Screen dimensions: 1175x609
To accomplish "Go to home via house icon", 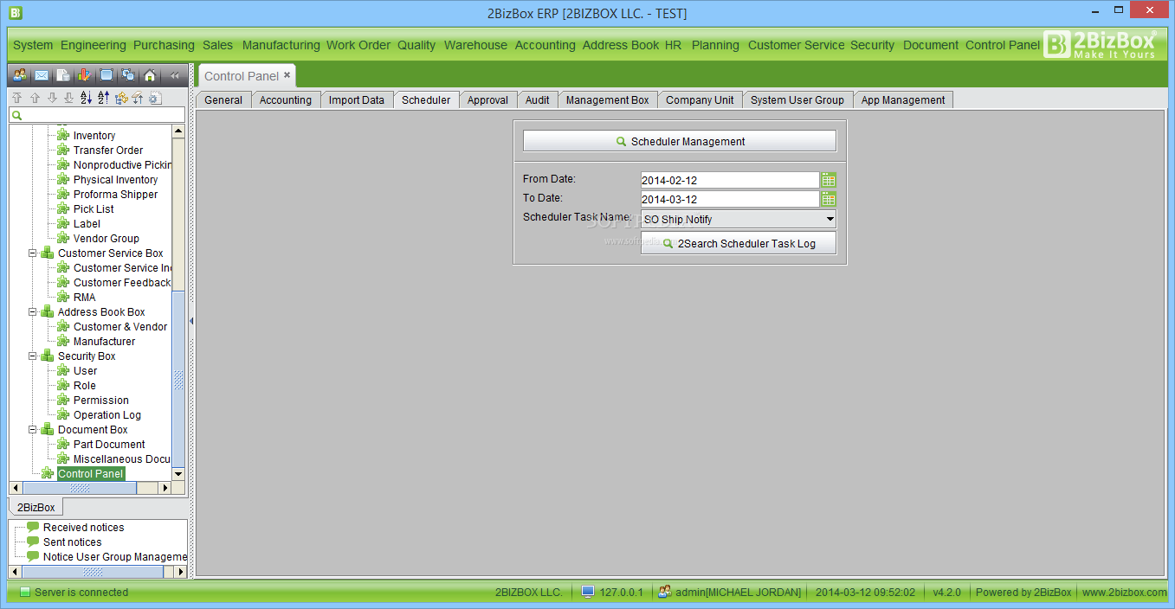I will coord(150,75).
